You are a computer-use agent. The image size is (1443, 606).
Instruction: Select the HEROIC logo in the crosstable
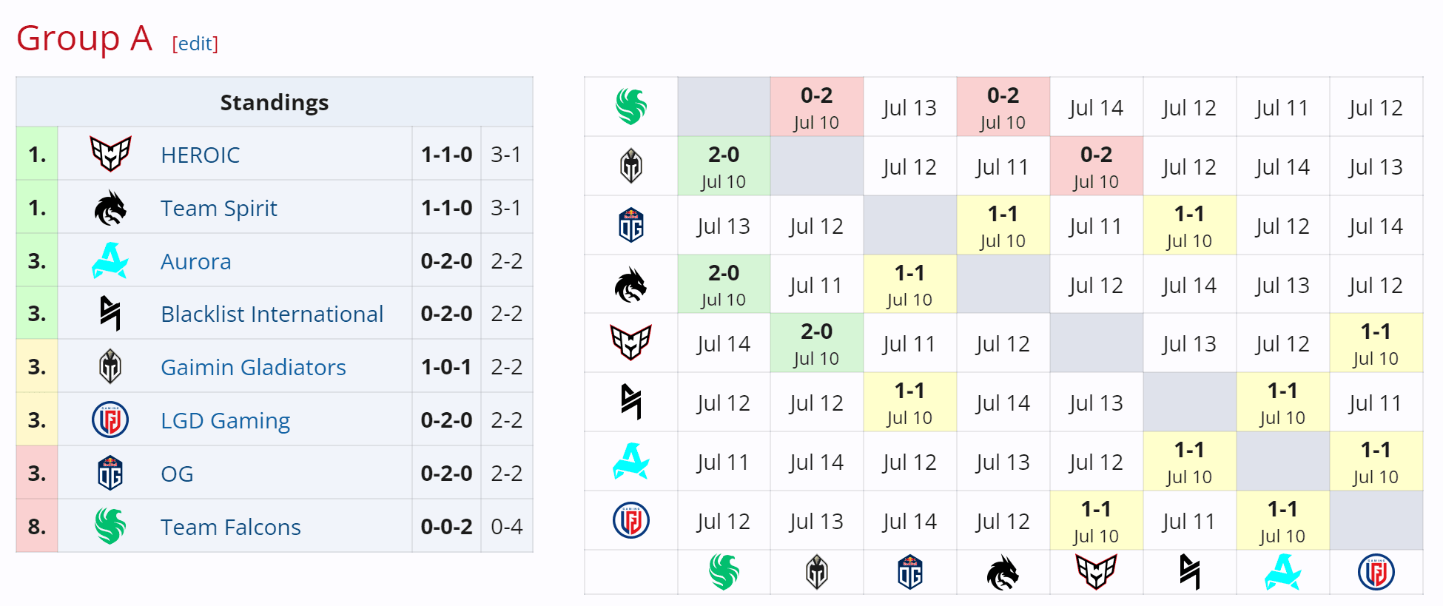click(x=630, y=343)
